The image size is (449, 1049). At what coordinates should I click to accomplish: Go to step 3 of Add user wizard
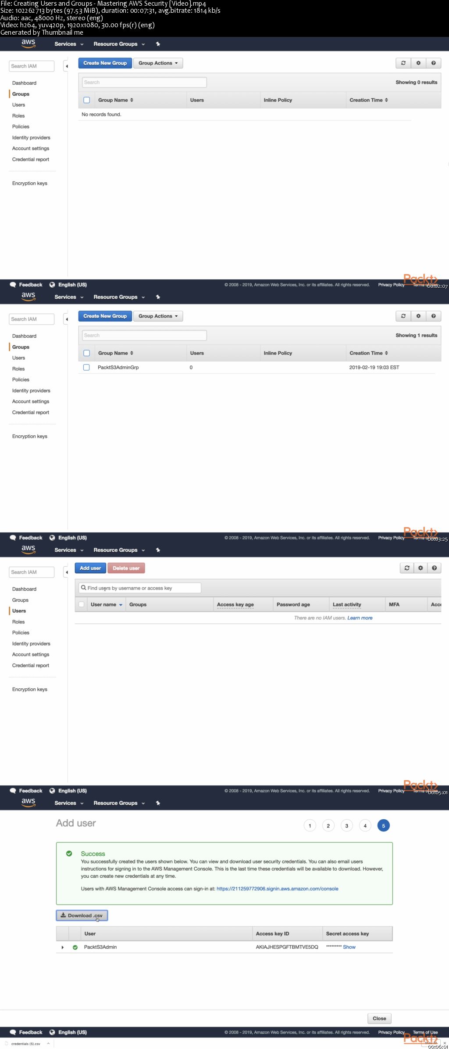click(346, 826)
